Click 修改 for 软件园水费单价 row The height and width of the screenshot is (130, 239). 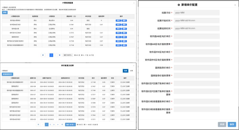(118, 29)
